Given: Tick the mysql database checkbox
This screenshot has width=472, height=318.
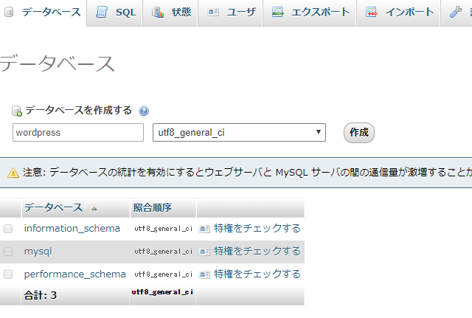Looking at the screenshot, I should tap(8, 252).
